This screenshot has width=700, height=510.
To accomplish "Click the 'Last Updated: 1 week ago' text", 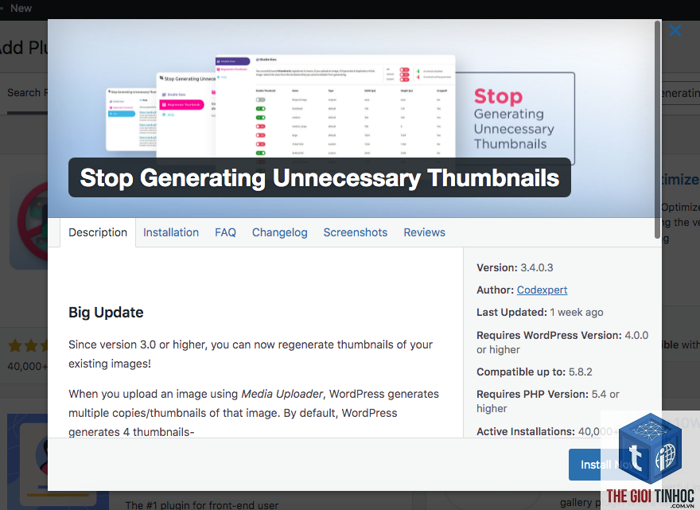I will pos(540,312).
